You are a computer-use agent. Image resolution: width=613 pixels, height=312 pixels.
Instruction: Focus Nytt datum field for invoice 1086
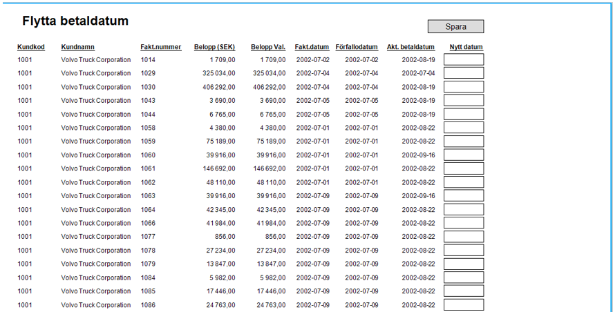coord(464,304)
